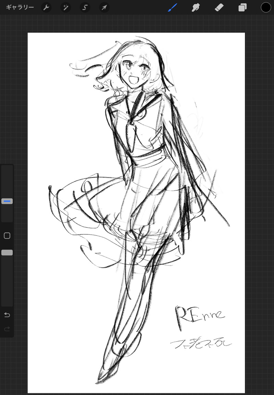Open the ギャラリー (Gallery) view
The width and height of the screenshot is (274, 395).
pyautogui.click(x=20, y=7)
